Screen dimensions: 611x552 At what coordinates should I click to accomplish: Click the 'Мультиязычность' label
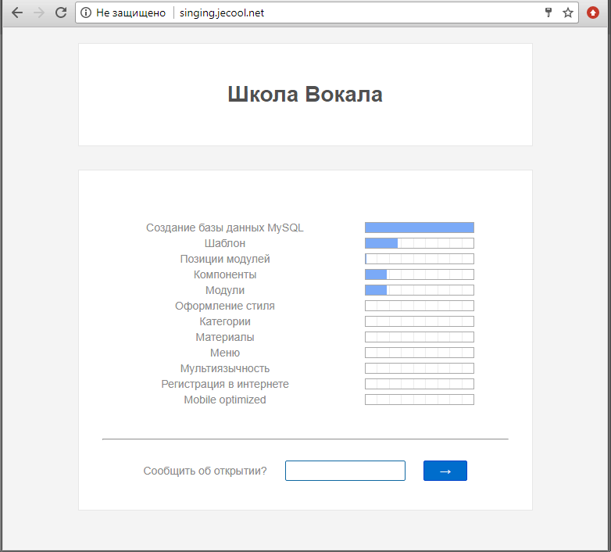[225, 368]
